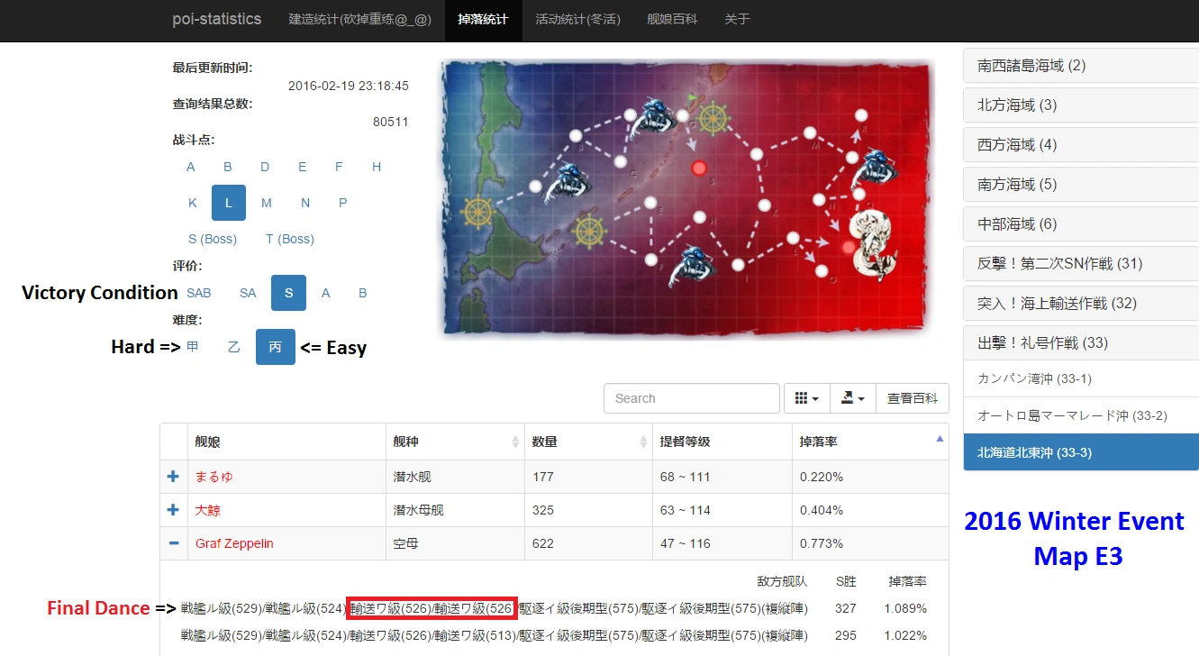Click the fleet drop rate 1.089%
The height and width of the screenshot is (656, 1199).
point(904,608)
